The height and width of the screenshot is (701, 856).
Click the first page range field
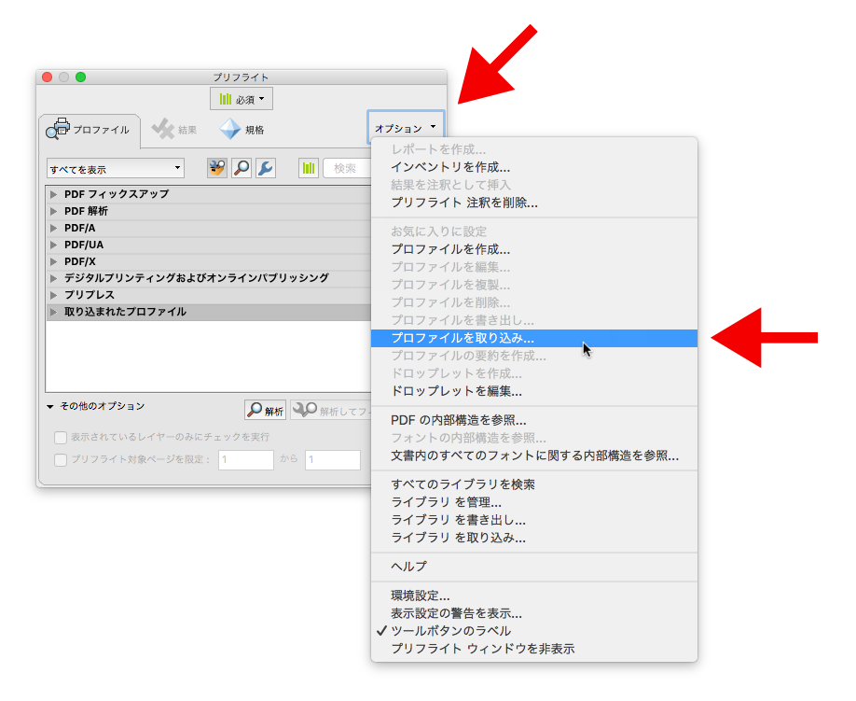point(245,459)
